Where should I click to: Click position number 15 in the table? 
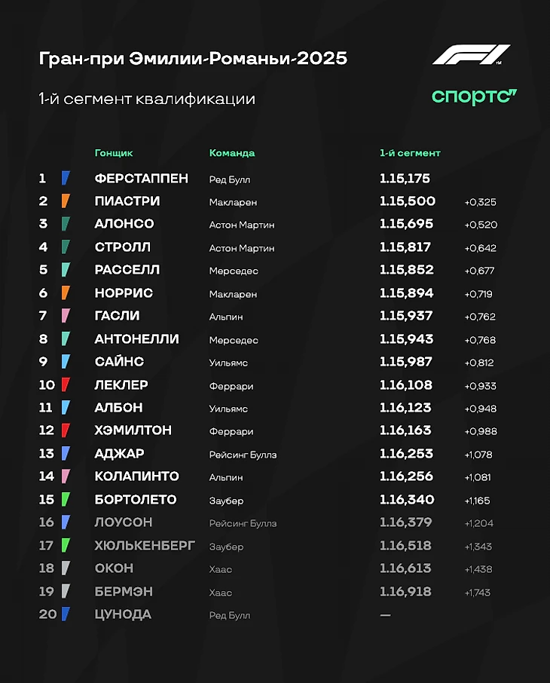[x=47, y=500]
